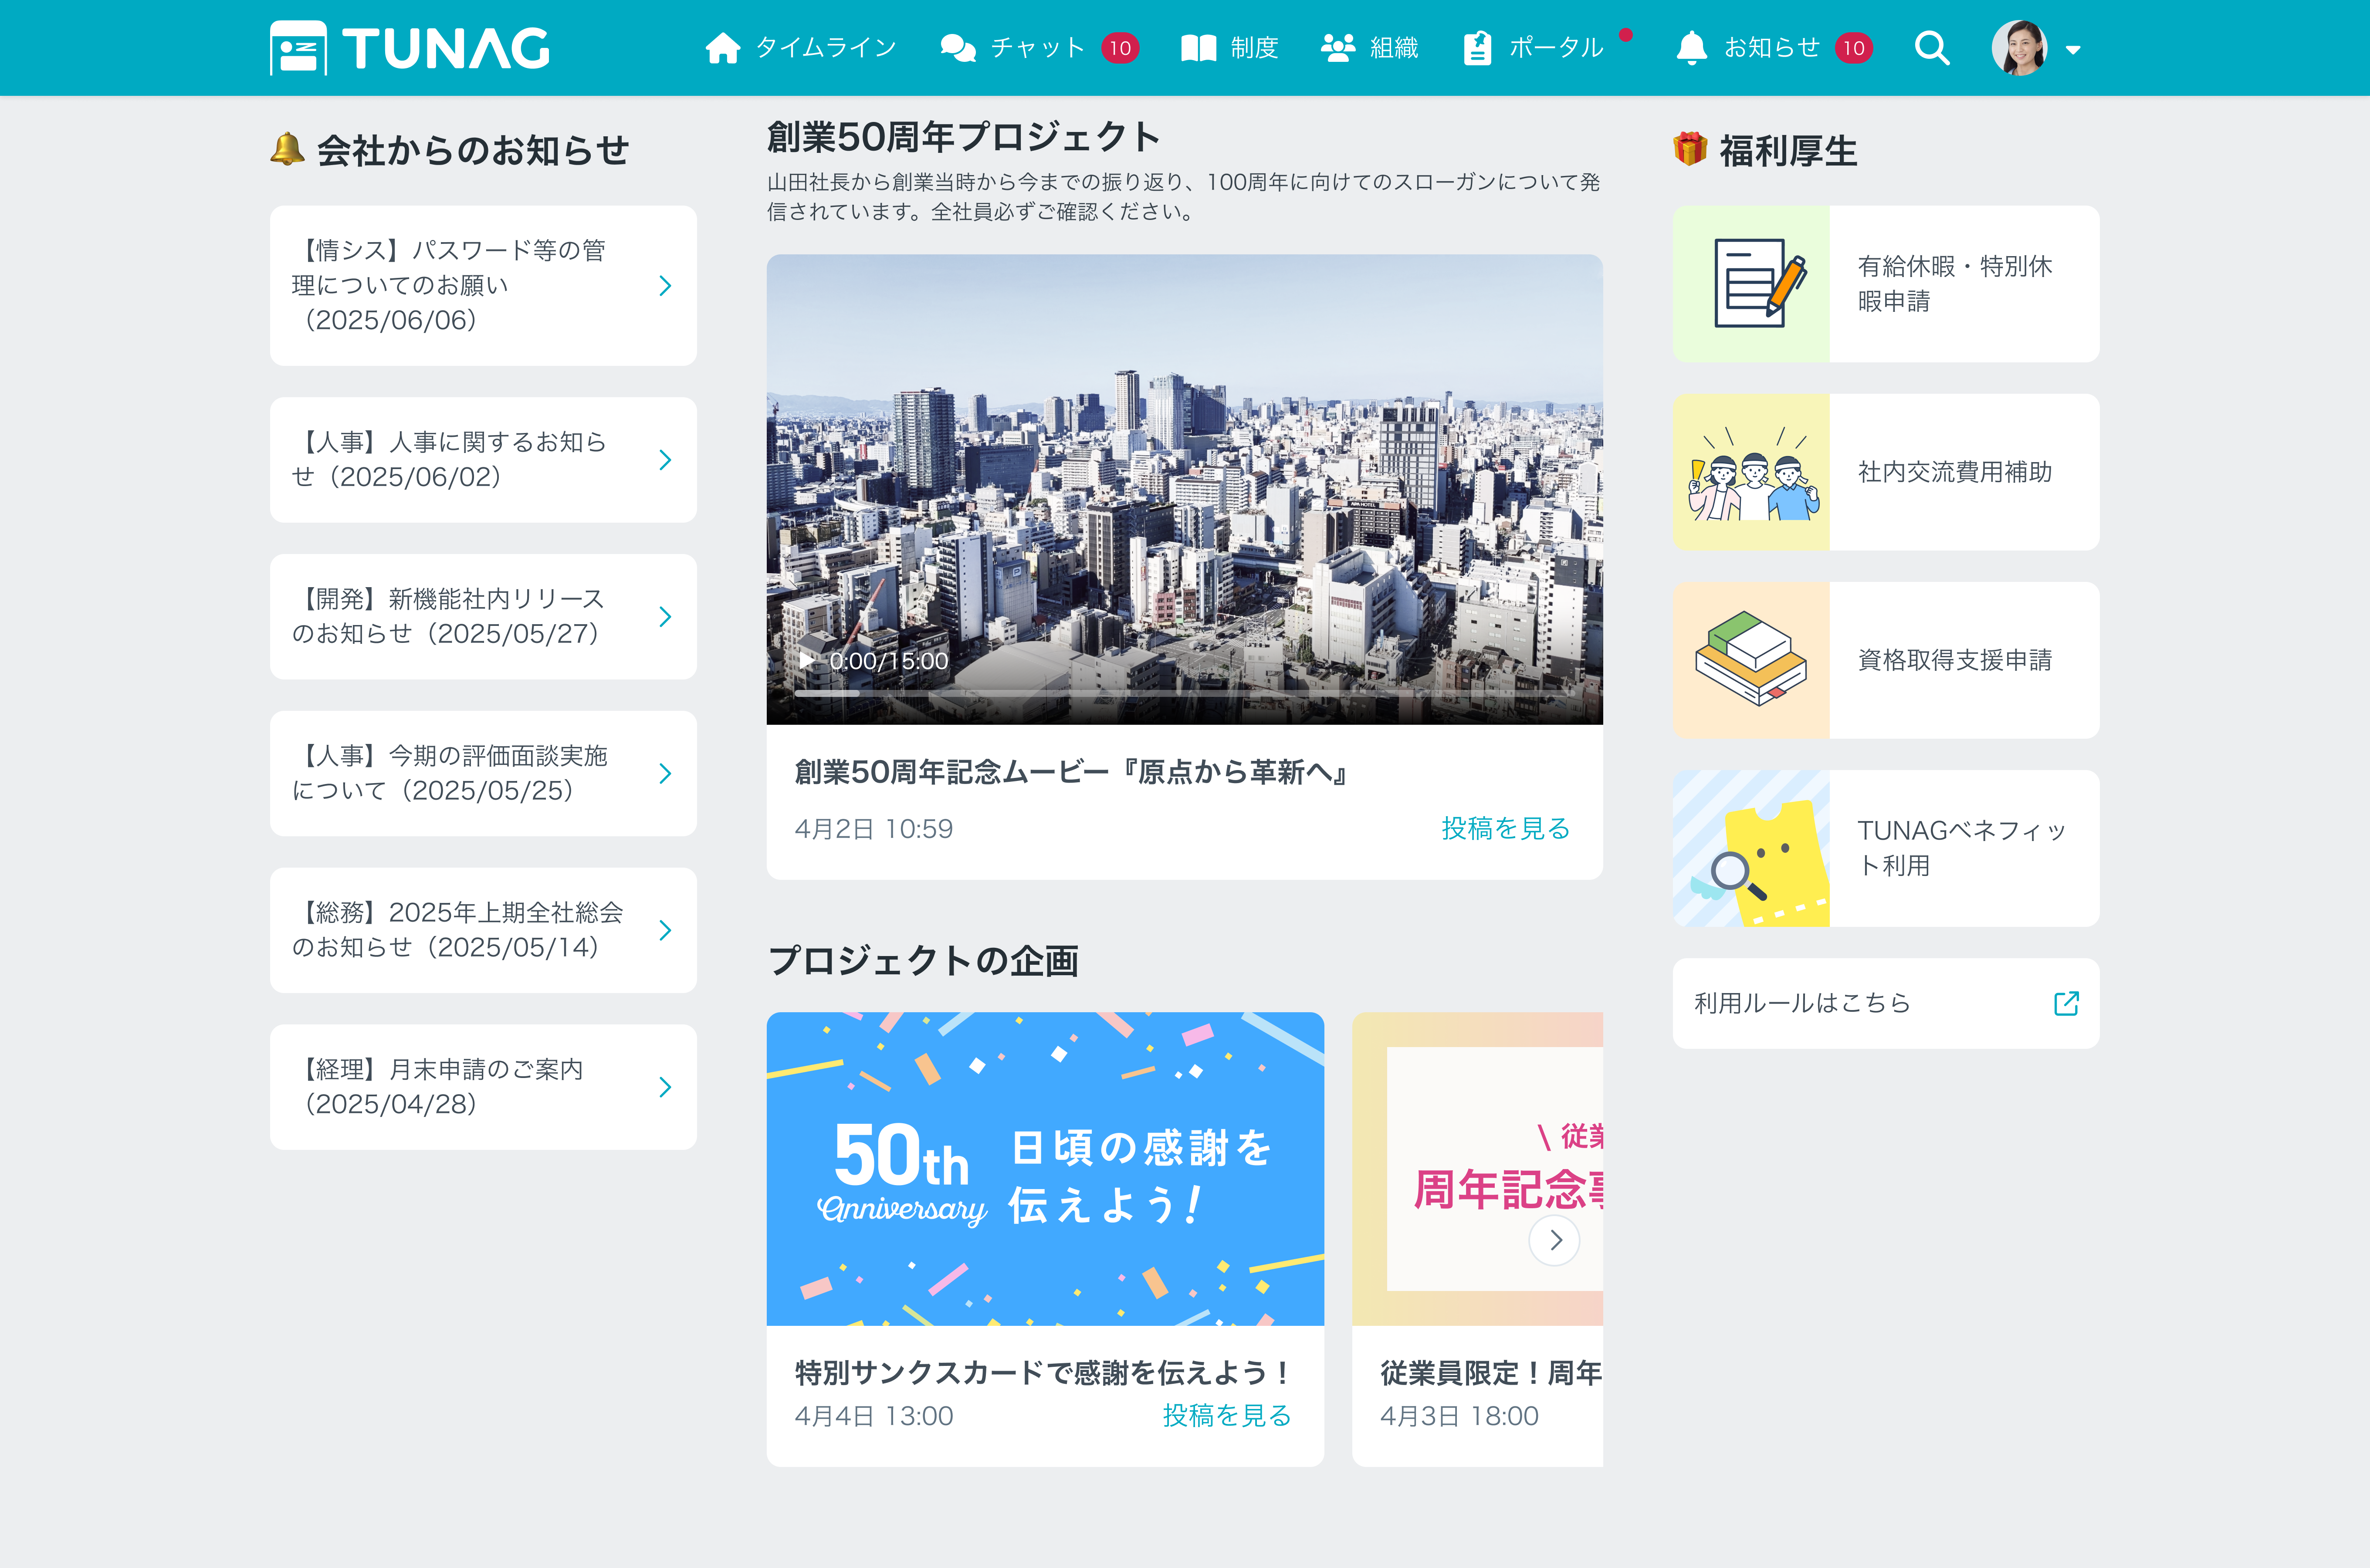Expand the 【総務】2025年上期全社総会 chevron
This screenshot has width=2370, height=1568.
[665, 930]
